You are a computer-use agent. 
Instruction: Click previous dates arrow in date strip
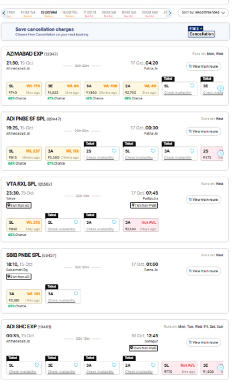pos(4,13)
